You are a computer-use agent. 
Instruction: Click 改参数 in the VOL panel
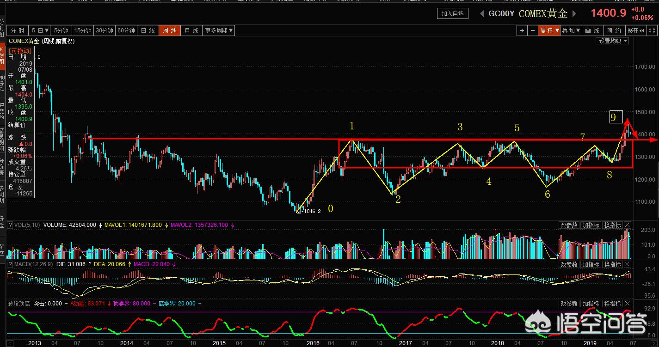[569, 225]
